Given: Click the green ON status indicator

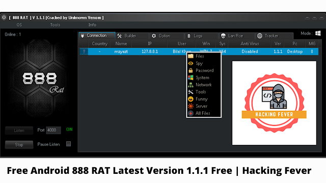Looking at the screenshot, I should 69,130.
